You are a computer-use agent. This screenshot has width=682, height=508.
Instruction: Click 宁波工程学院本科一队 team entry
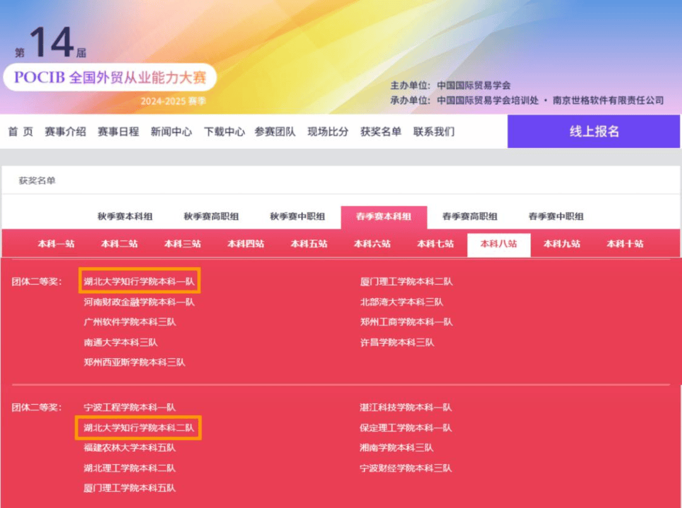129,408
